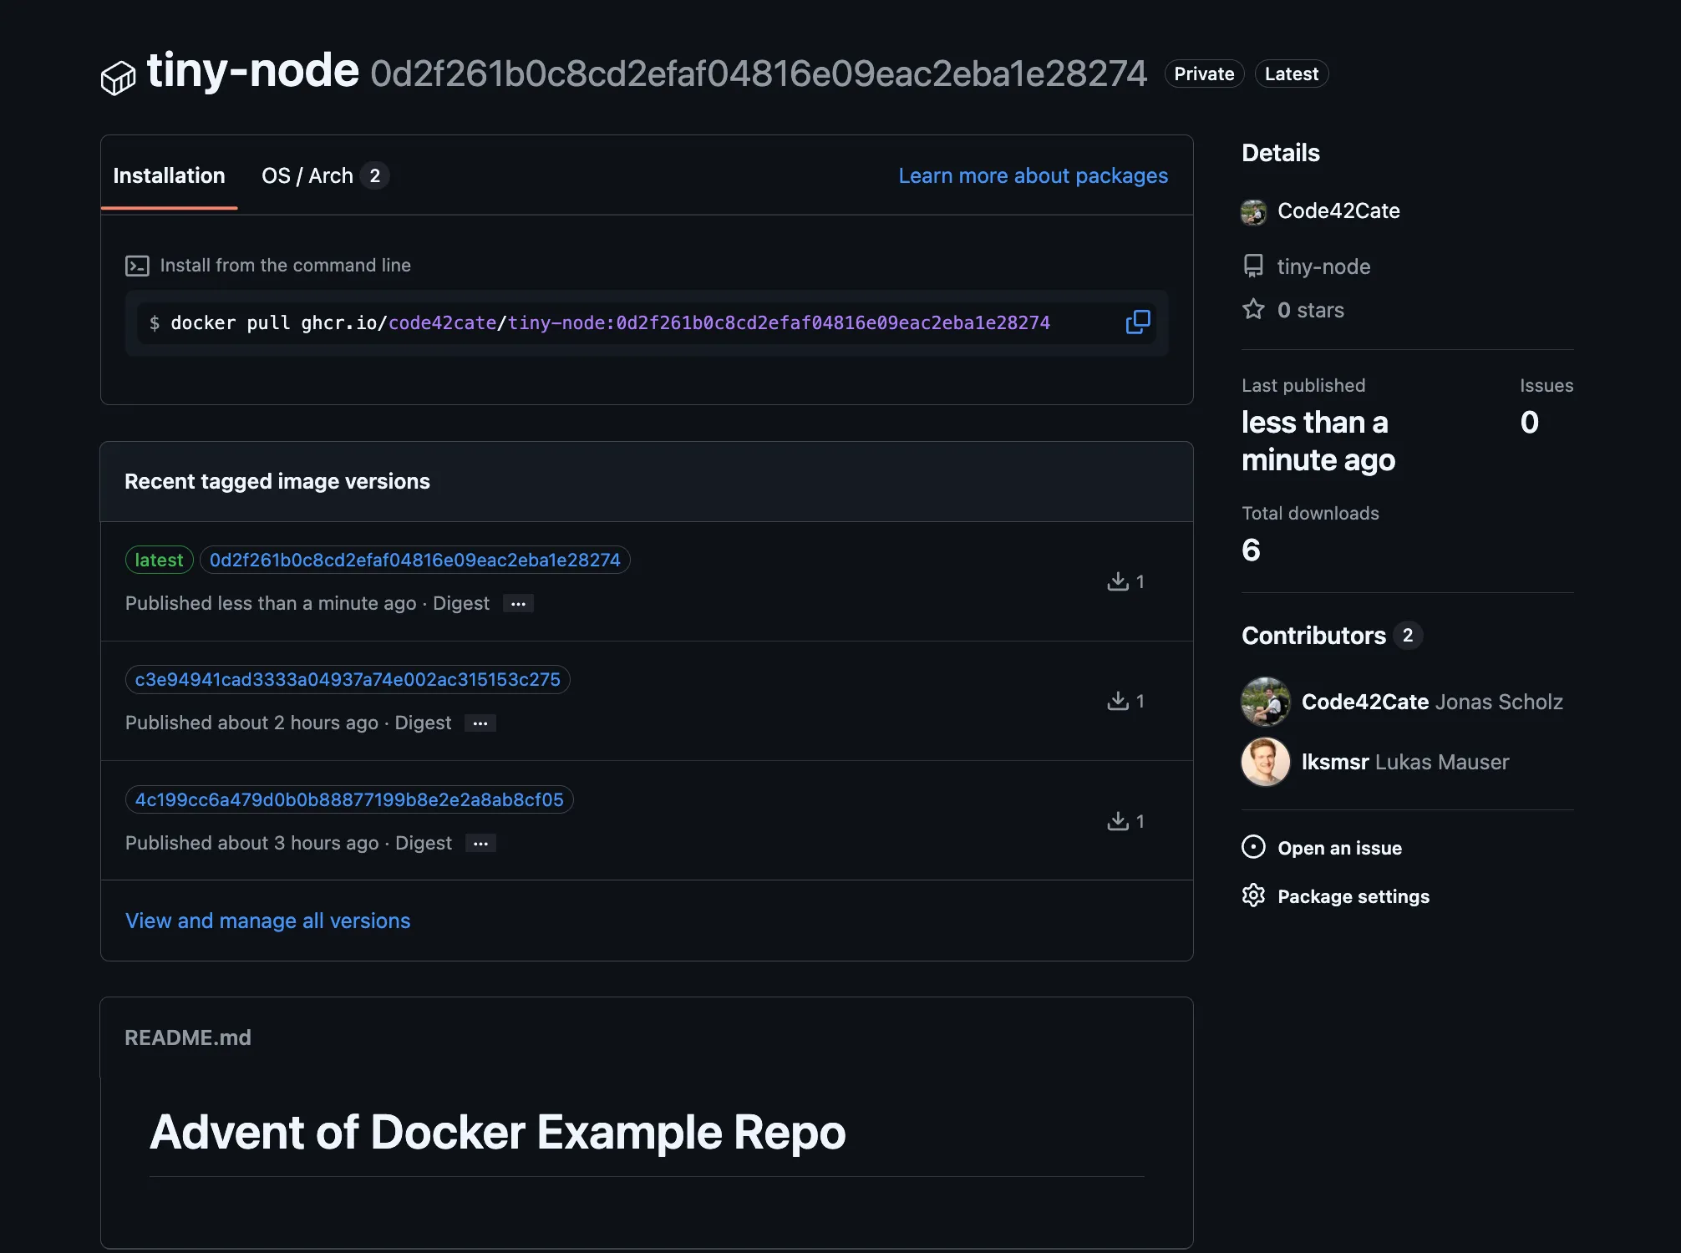
Task: Click the repository icon next to tiny-node
Action: (x=1253, y=266)
